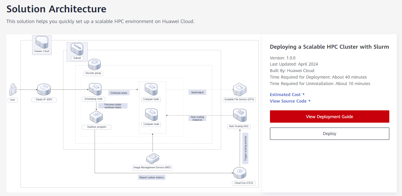Select the Elastic IP (EIP) icon
The height and width of the screenshot is (196, 402).
tap(44, 90)
